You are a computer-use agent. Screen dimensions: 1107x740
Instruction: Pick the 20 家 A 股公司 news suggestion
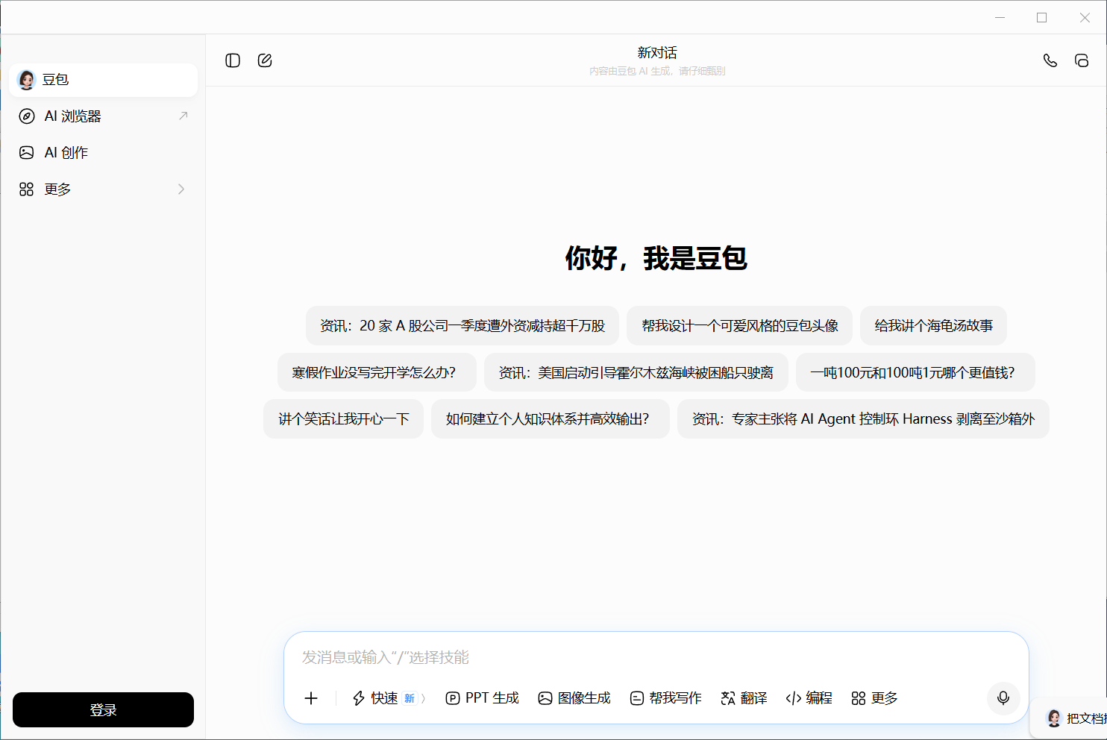pos(462,326)
